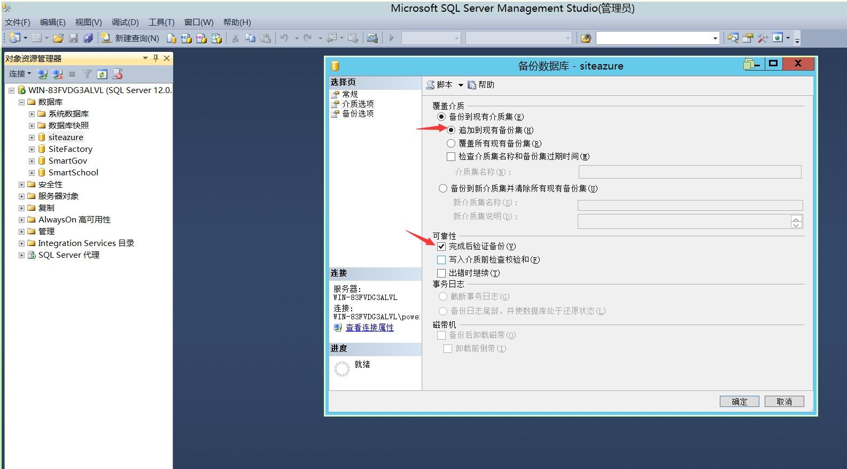Open the 连接 dropdown in Object Explorer
The width and height of the screenshot is (847, 469).
(20, 74)
